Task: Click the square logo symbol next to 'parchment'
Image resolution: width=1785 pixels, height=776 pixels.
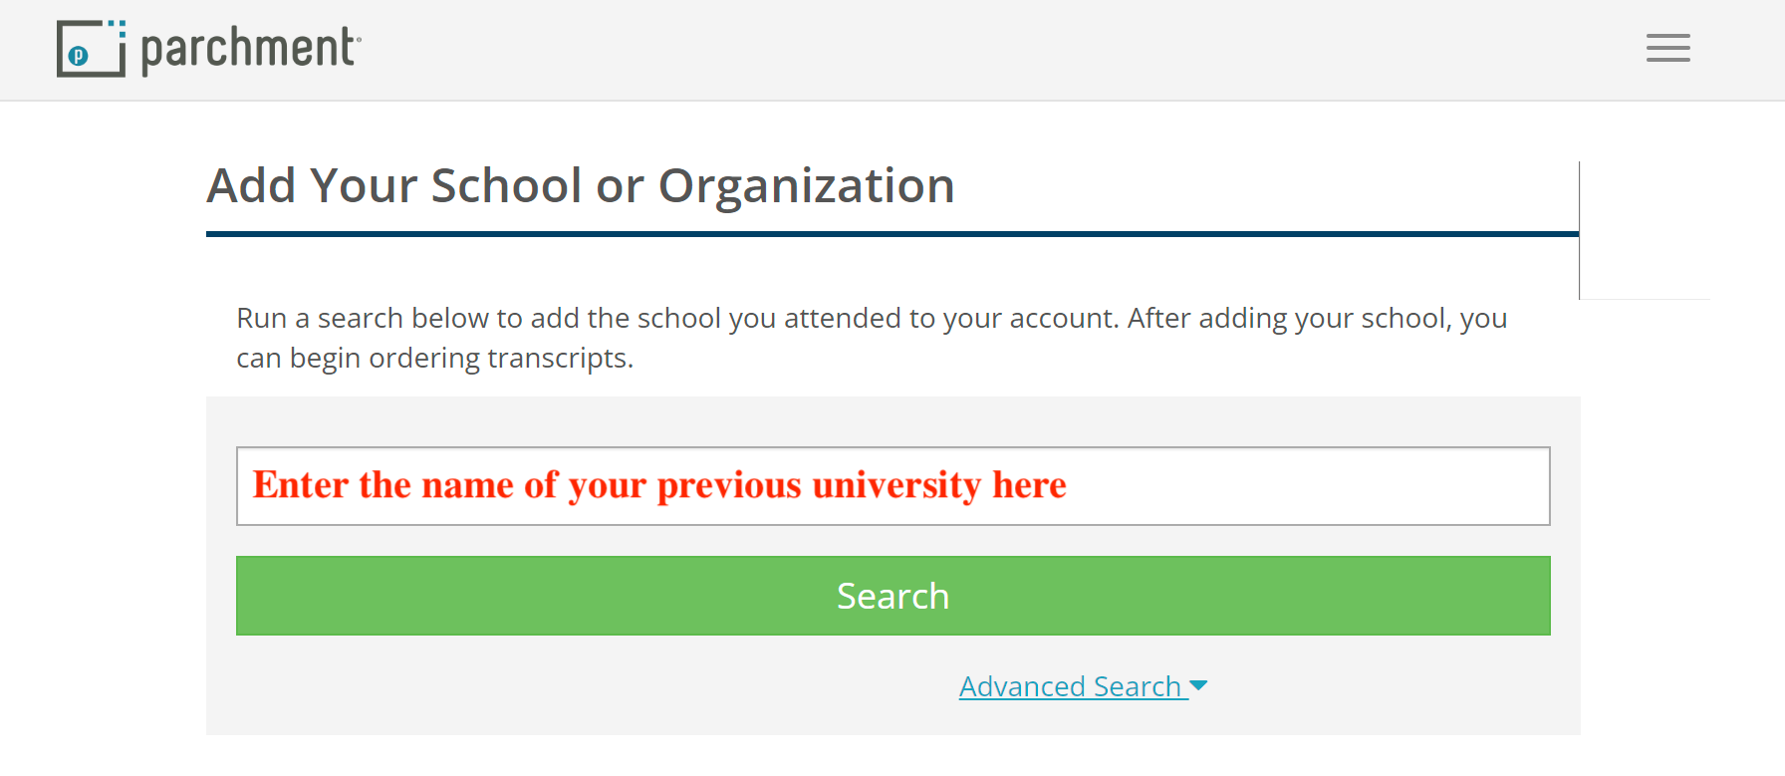Action: tap(92, 48)
